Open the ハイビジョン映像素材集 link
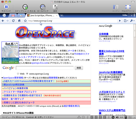 coord(16,88)
